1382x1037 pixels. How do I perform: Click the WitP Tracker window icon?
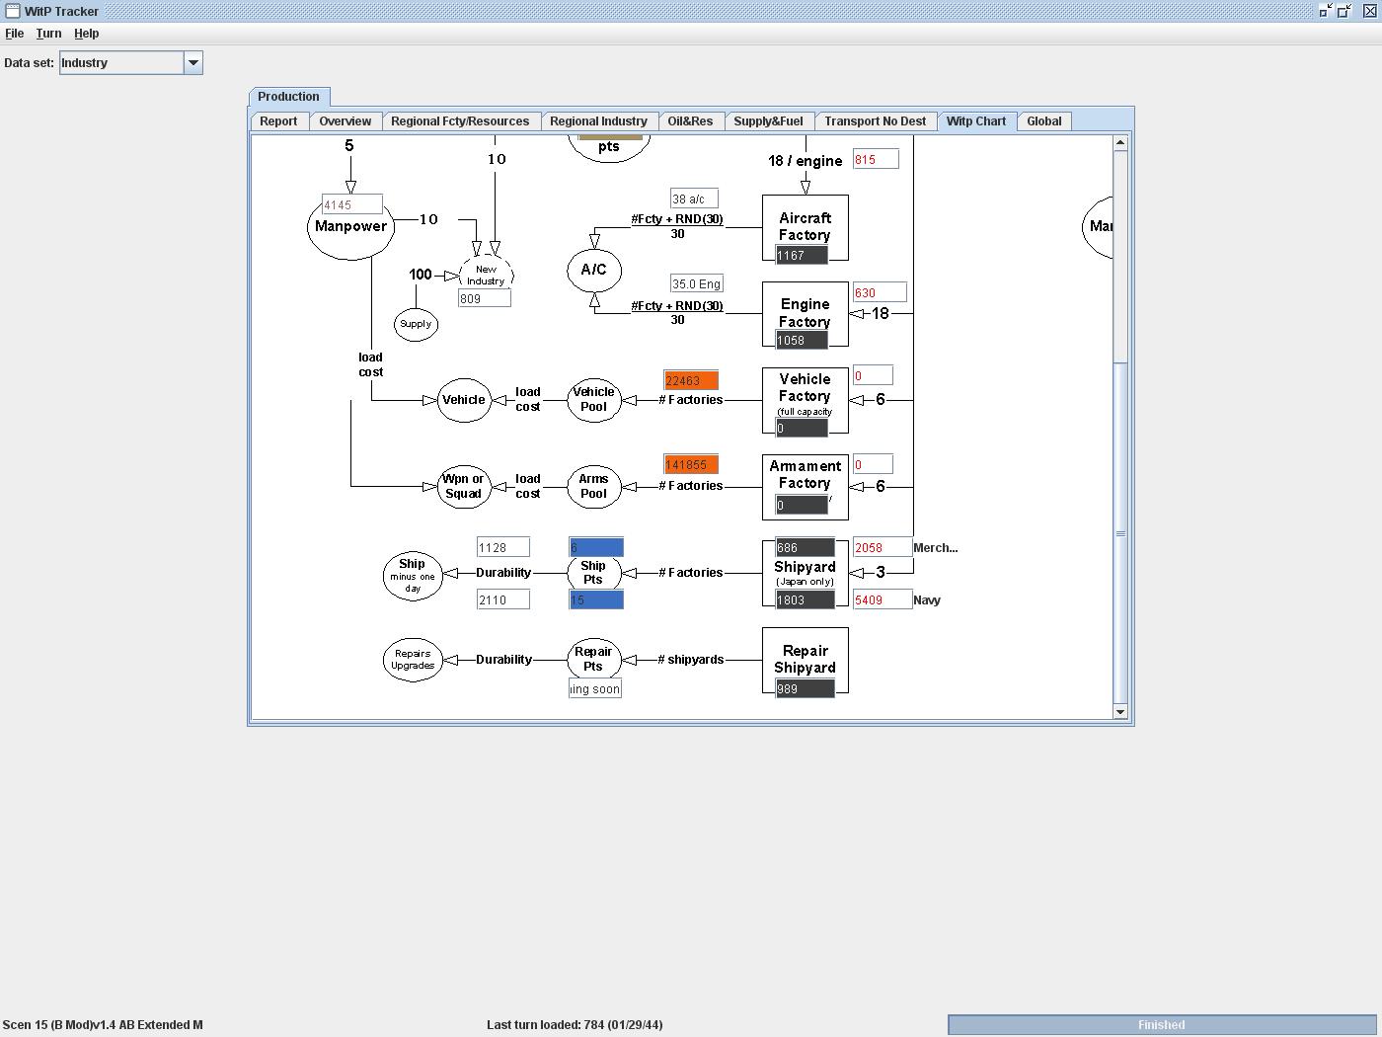tap(13, 11)
